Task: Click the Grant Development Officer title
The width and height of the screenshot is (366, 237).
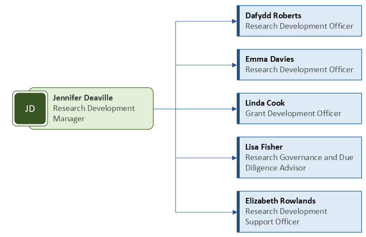Action: pyautogui.click(x=293, y=113)
